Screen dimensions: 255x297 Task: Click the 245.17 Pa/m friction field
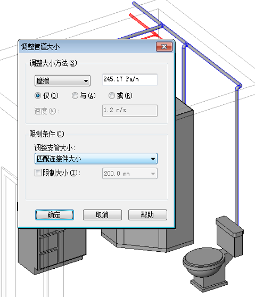pyautogui.click(x=130, y=79)
